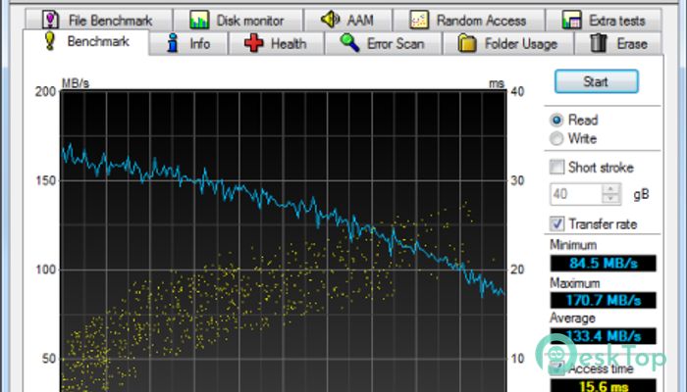Image resolution: width=687 pixels, height=392 pixels.
Task: Click the File Benchmark tab icon
Action: (x=50, y=20)
